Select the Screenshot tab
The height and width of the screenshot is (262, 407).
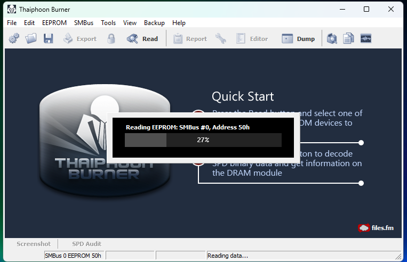34,244
